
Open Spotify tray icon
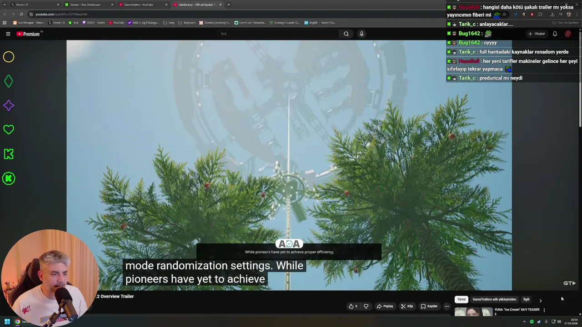pos(532,322)
